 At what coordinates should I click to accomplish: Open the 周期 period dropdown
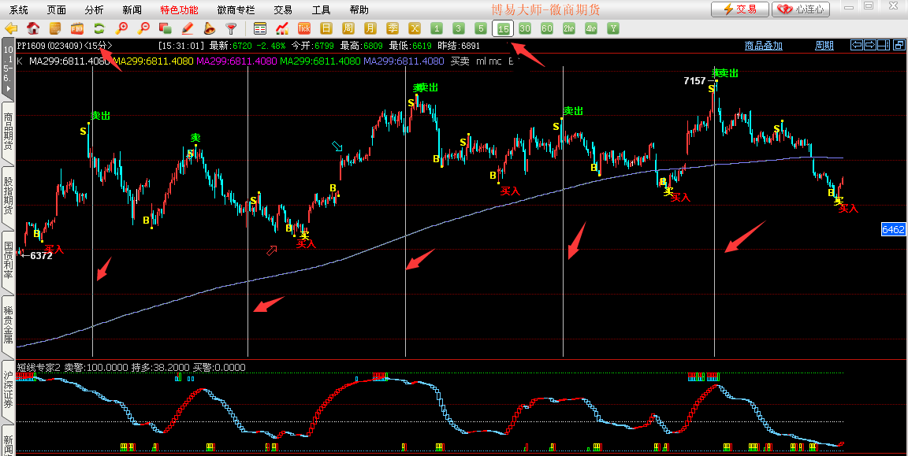(x=824, y=46)
